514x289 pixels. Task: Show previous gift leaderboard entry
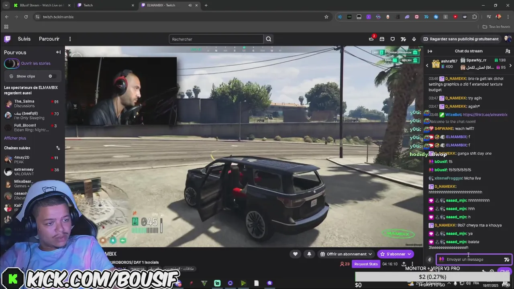[427, 65]
